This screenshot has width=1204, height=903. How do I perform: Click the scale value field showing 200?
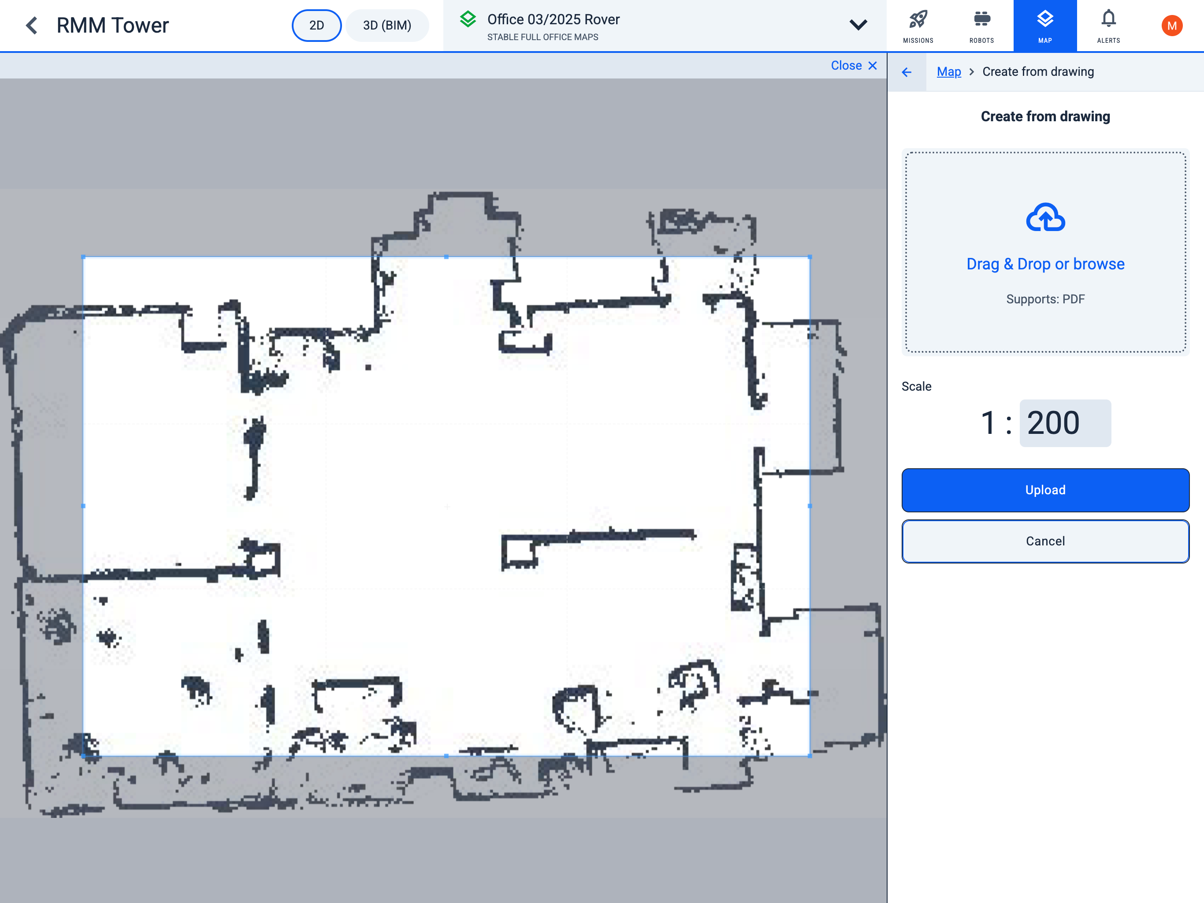[x=1065, y=423]
